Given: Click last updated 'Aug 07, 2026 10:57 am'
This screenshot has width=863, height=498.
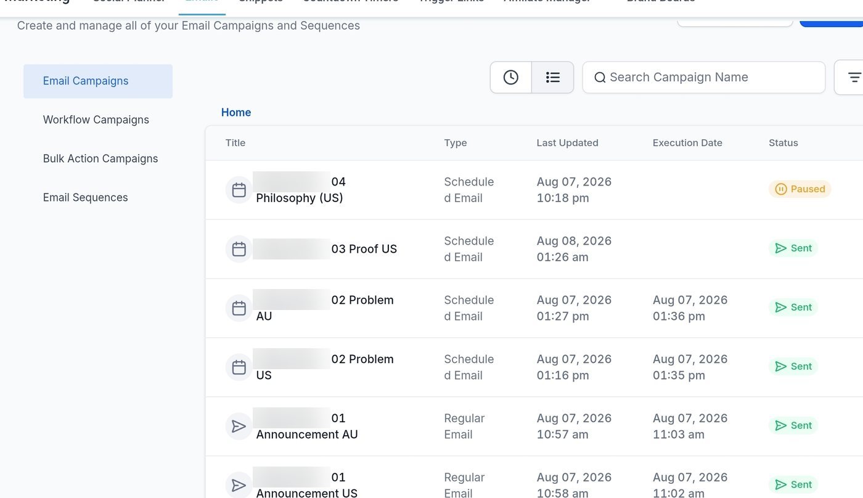Looking at the screenshot, I should (x=574, y=427).
